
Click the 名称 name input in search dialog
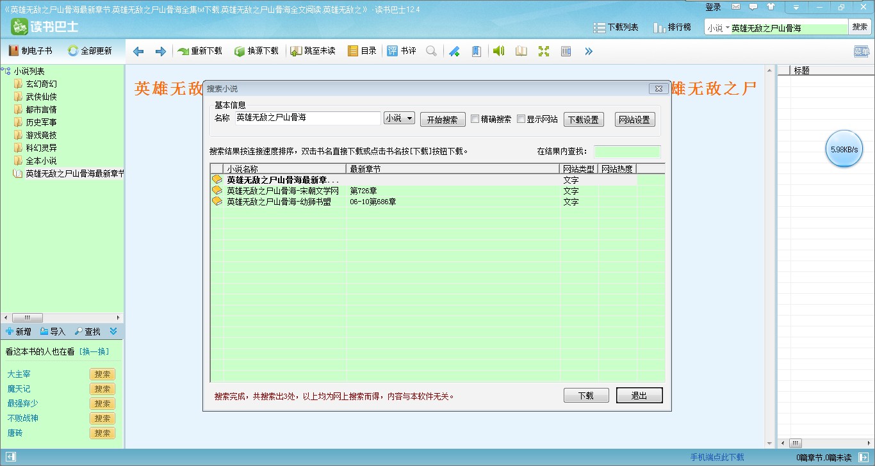pyautogui.click(x=307, y=118)
